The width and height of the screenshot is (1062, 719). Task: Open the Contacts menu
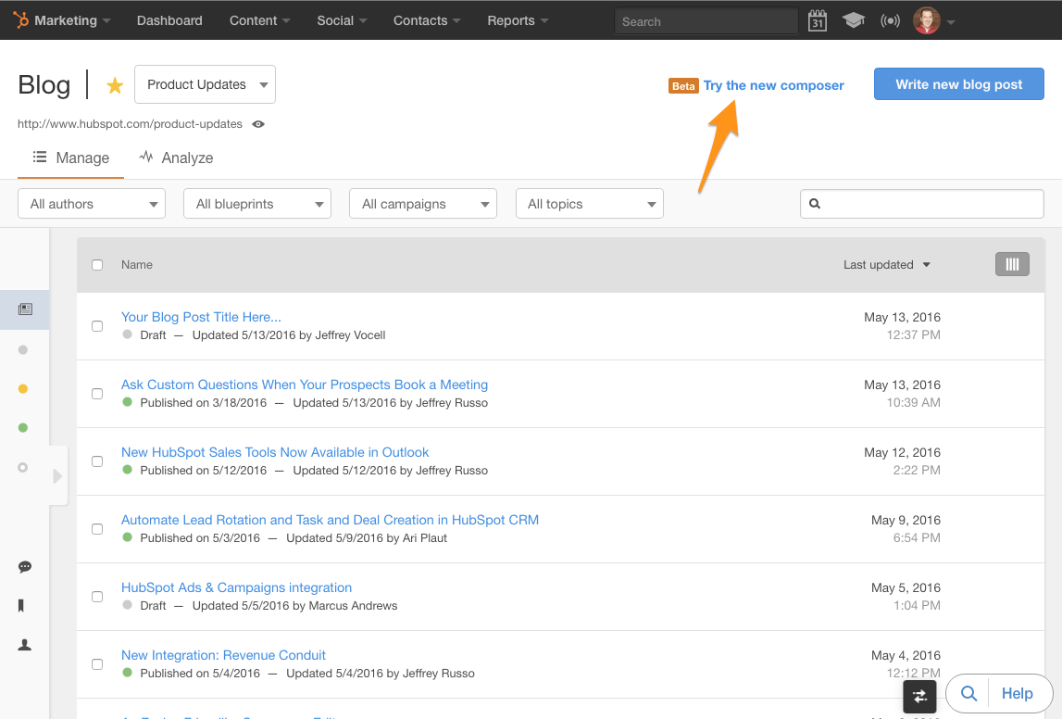[427, 21]
